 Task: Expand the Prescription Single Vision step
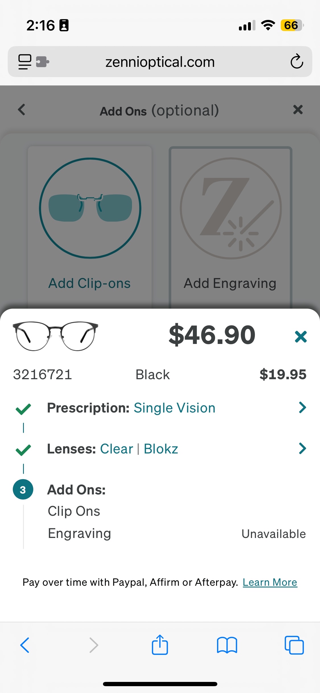point(302,408)
